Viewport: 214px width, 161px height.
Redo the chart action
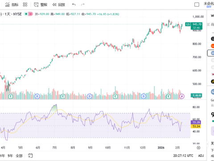(82, 4)
